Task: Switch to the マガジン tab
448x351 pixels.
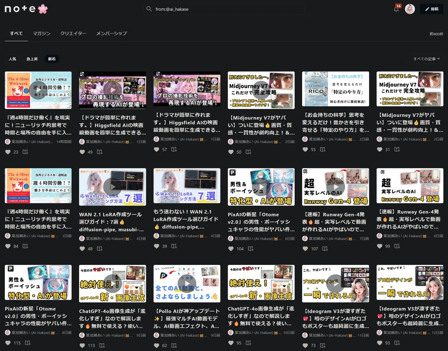Action: [41, 33]
